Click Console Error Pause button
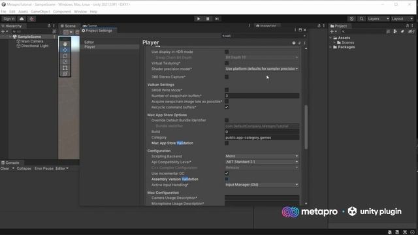The height and width of the screenshot is (235, 418). click(x=44, y=168)
